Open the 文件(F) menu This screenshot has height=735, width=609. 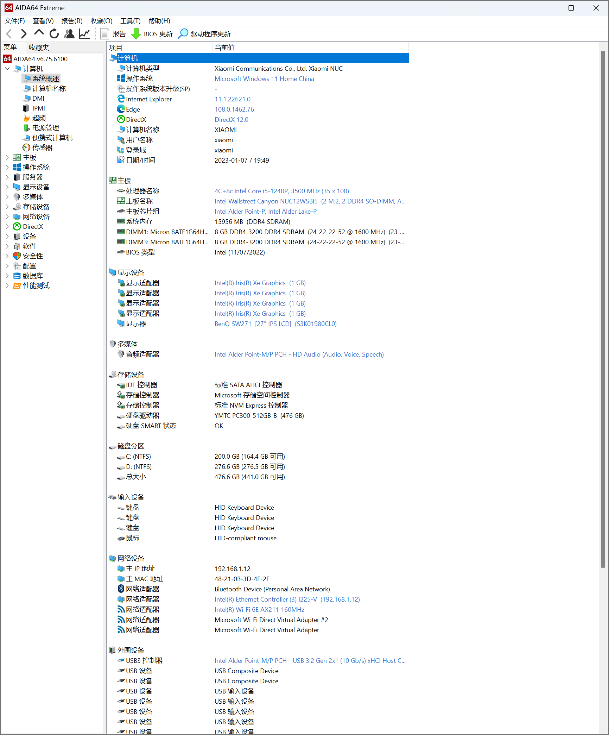tap(15, 21)
